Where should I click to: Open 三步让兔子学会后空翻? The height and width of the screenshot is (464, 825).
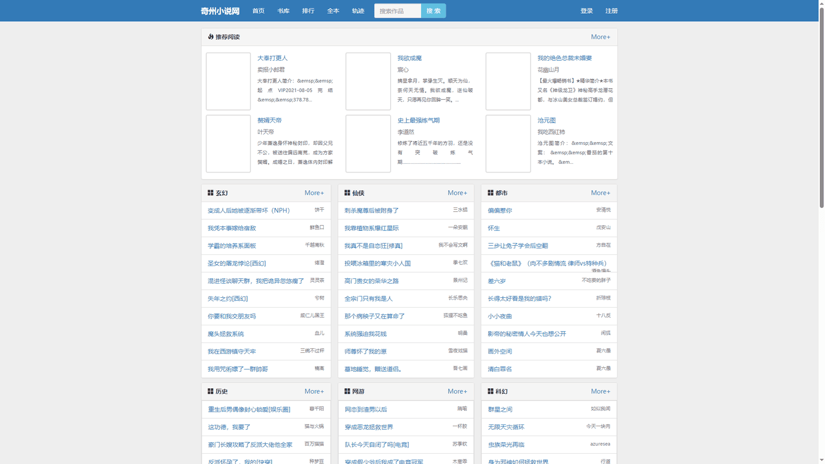(x=518, y=246)
